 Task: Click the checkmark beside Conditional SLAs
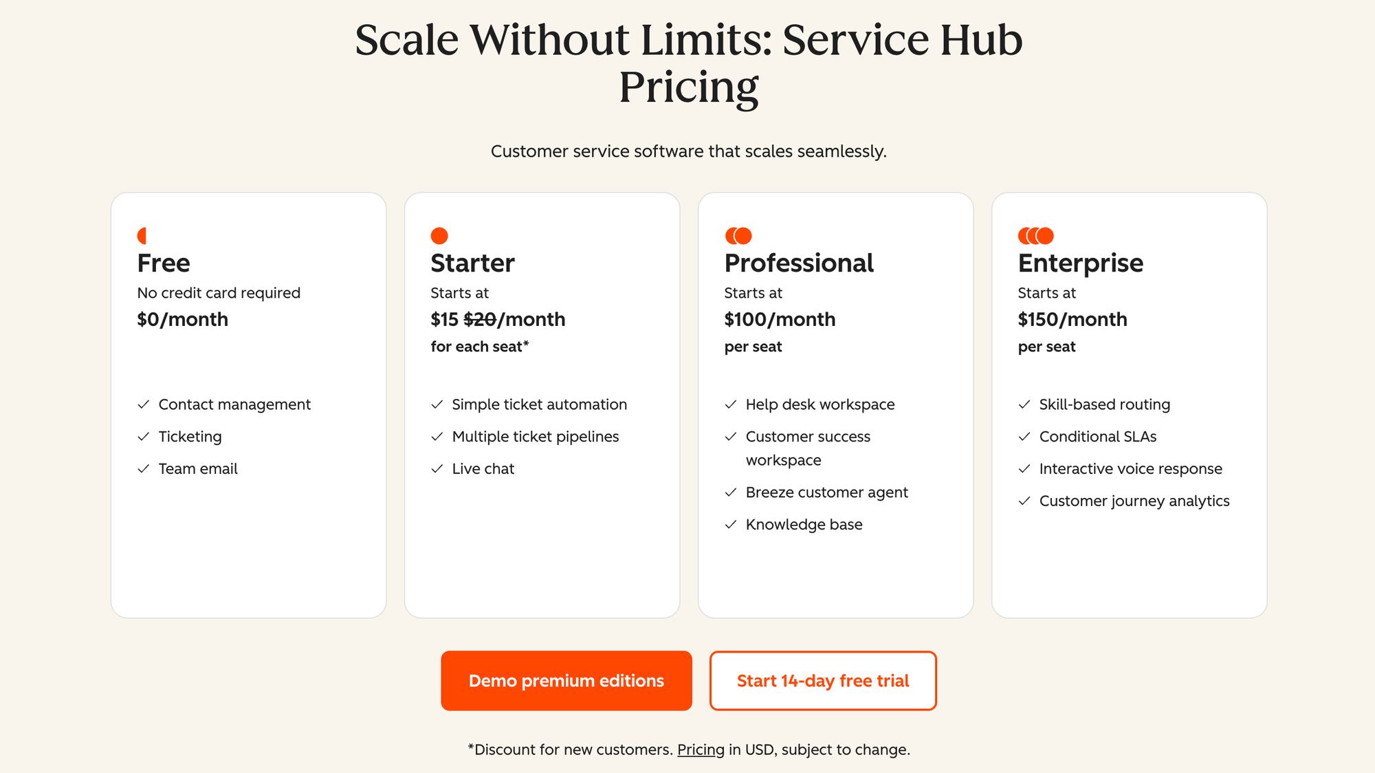coord(1024,436)
